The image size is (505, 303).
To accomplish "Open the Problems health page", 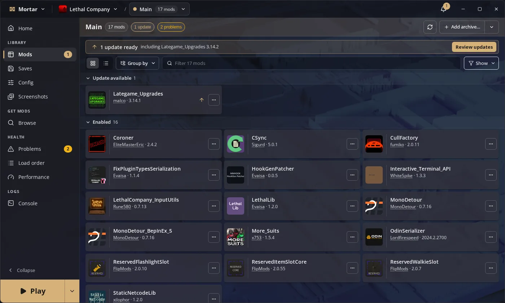I will pyautogui.click(x=40, y=149).
